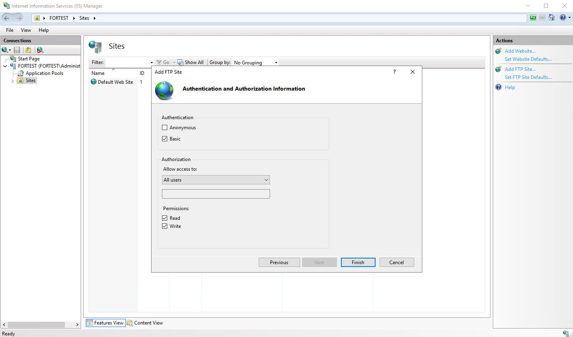Click the back navigation arrow
Viewport: 573px width, 337px height.
click(x=7, y=18)
